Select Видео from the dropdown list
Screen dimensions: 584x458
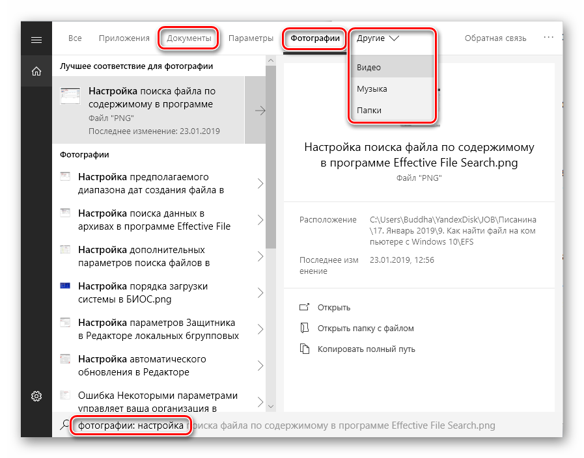coord(368,67)
